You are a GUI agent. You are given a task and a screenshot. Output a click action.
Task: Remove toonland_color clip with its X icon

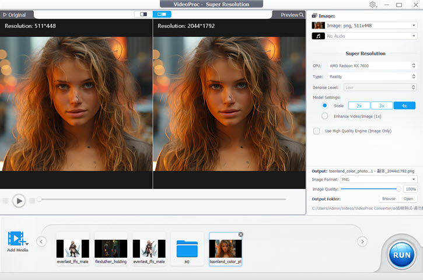[x=241, y=235]
